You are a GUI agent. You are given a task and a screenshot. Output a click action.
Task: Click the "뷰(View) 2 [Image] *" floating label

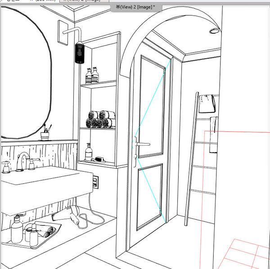coord(136,7)
